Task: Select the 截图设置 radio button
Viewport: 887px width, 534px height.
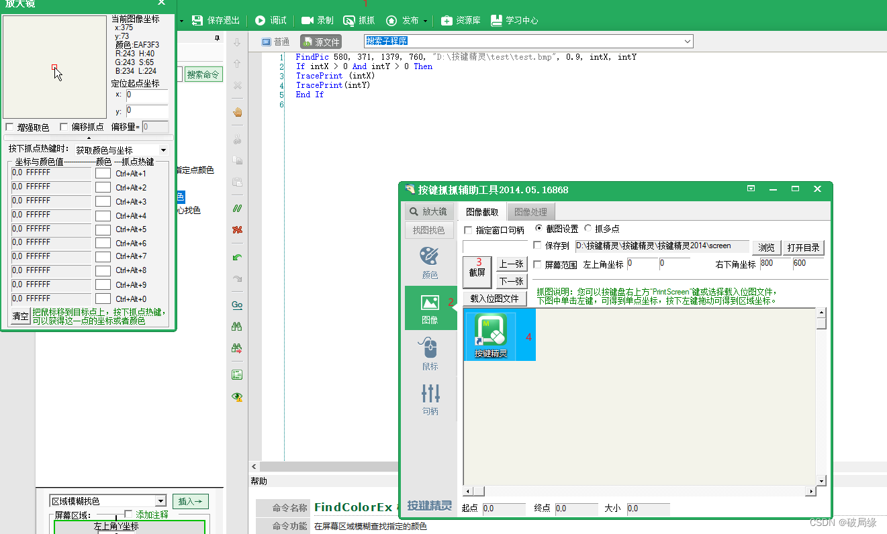Action: [x=539, y=228]
